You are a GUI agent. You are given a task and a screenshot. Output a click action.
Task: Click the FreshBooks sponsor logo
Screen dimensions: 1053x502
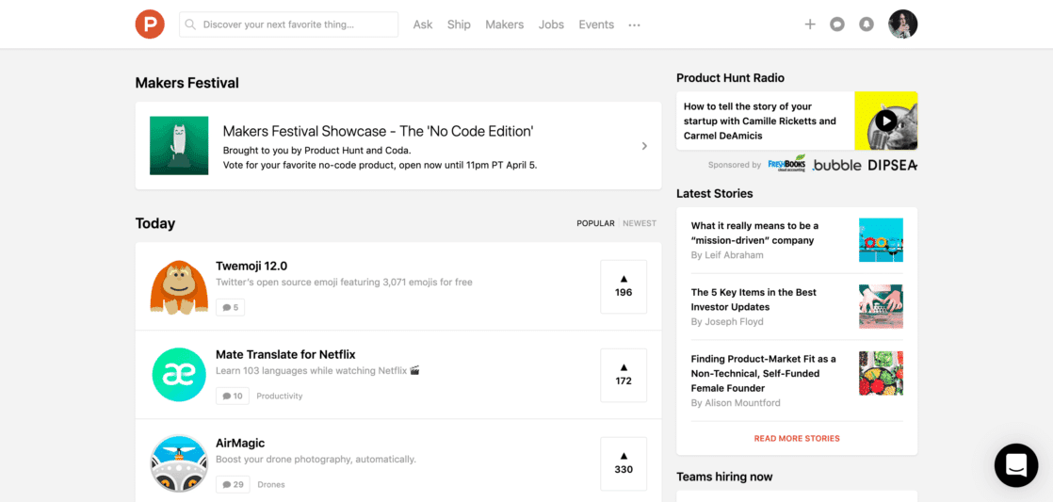[x=786, y=164]
